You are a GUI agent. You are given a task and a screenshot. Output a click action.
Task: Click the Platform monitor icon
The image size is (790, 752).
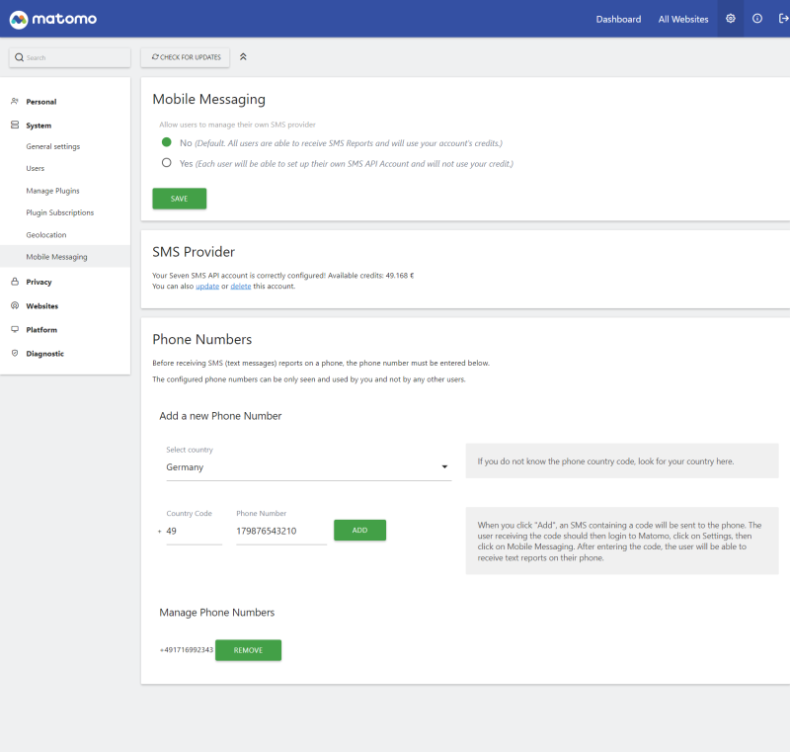17,329
